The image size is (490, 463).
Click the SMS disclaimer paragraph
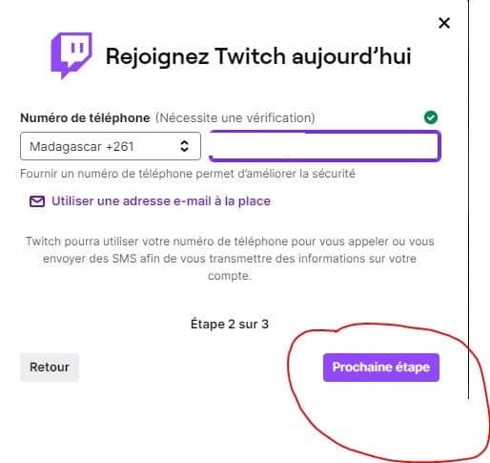point(230,259)
